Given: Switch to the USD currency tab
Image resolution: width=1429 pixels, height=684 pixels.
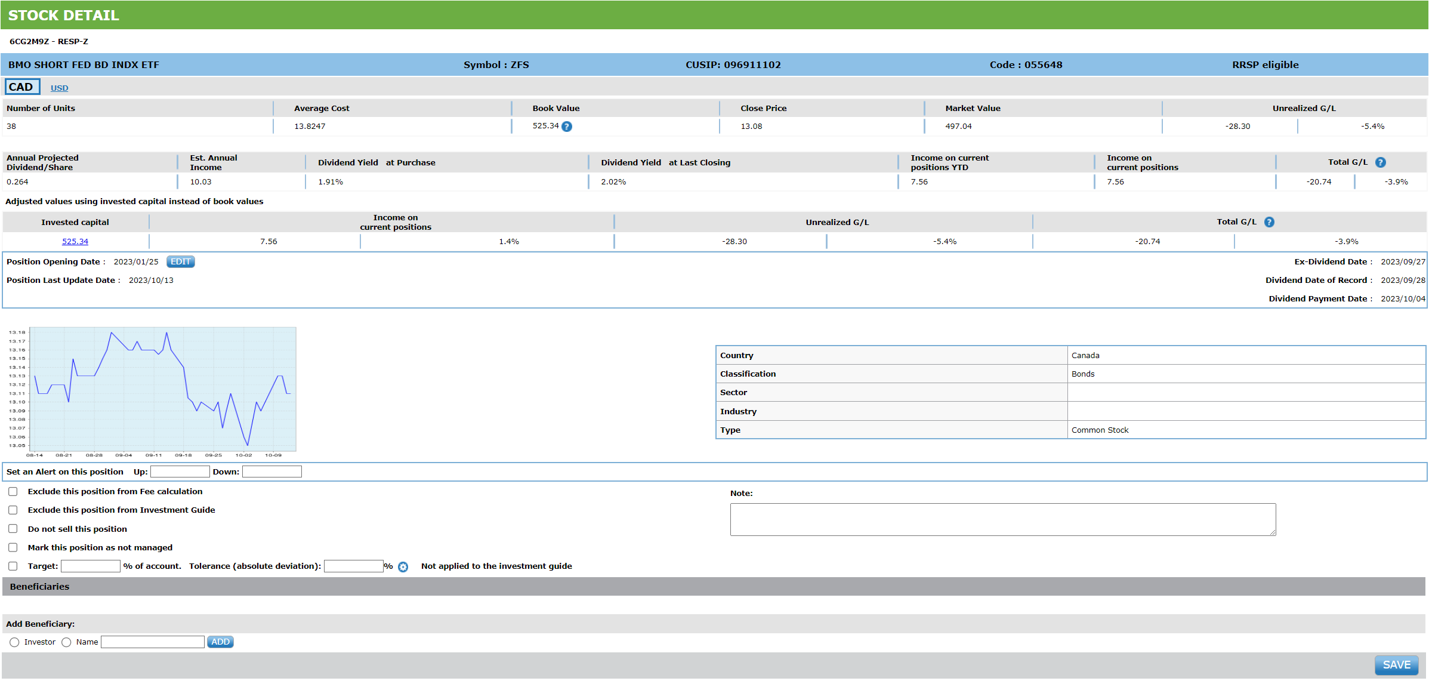Looking at the screenshot, I should coord(59,88).
